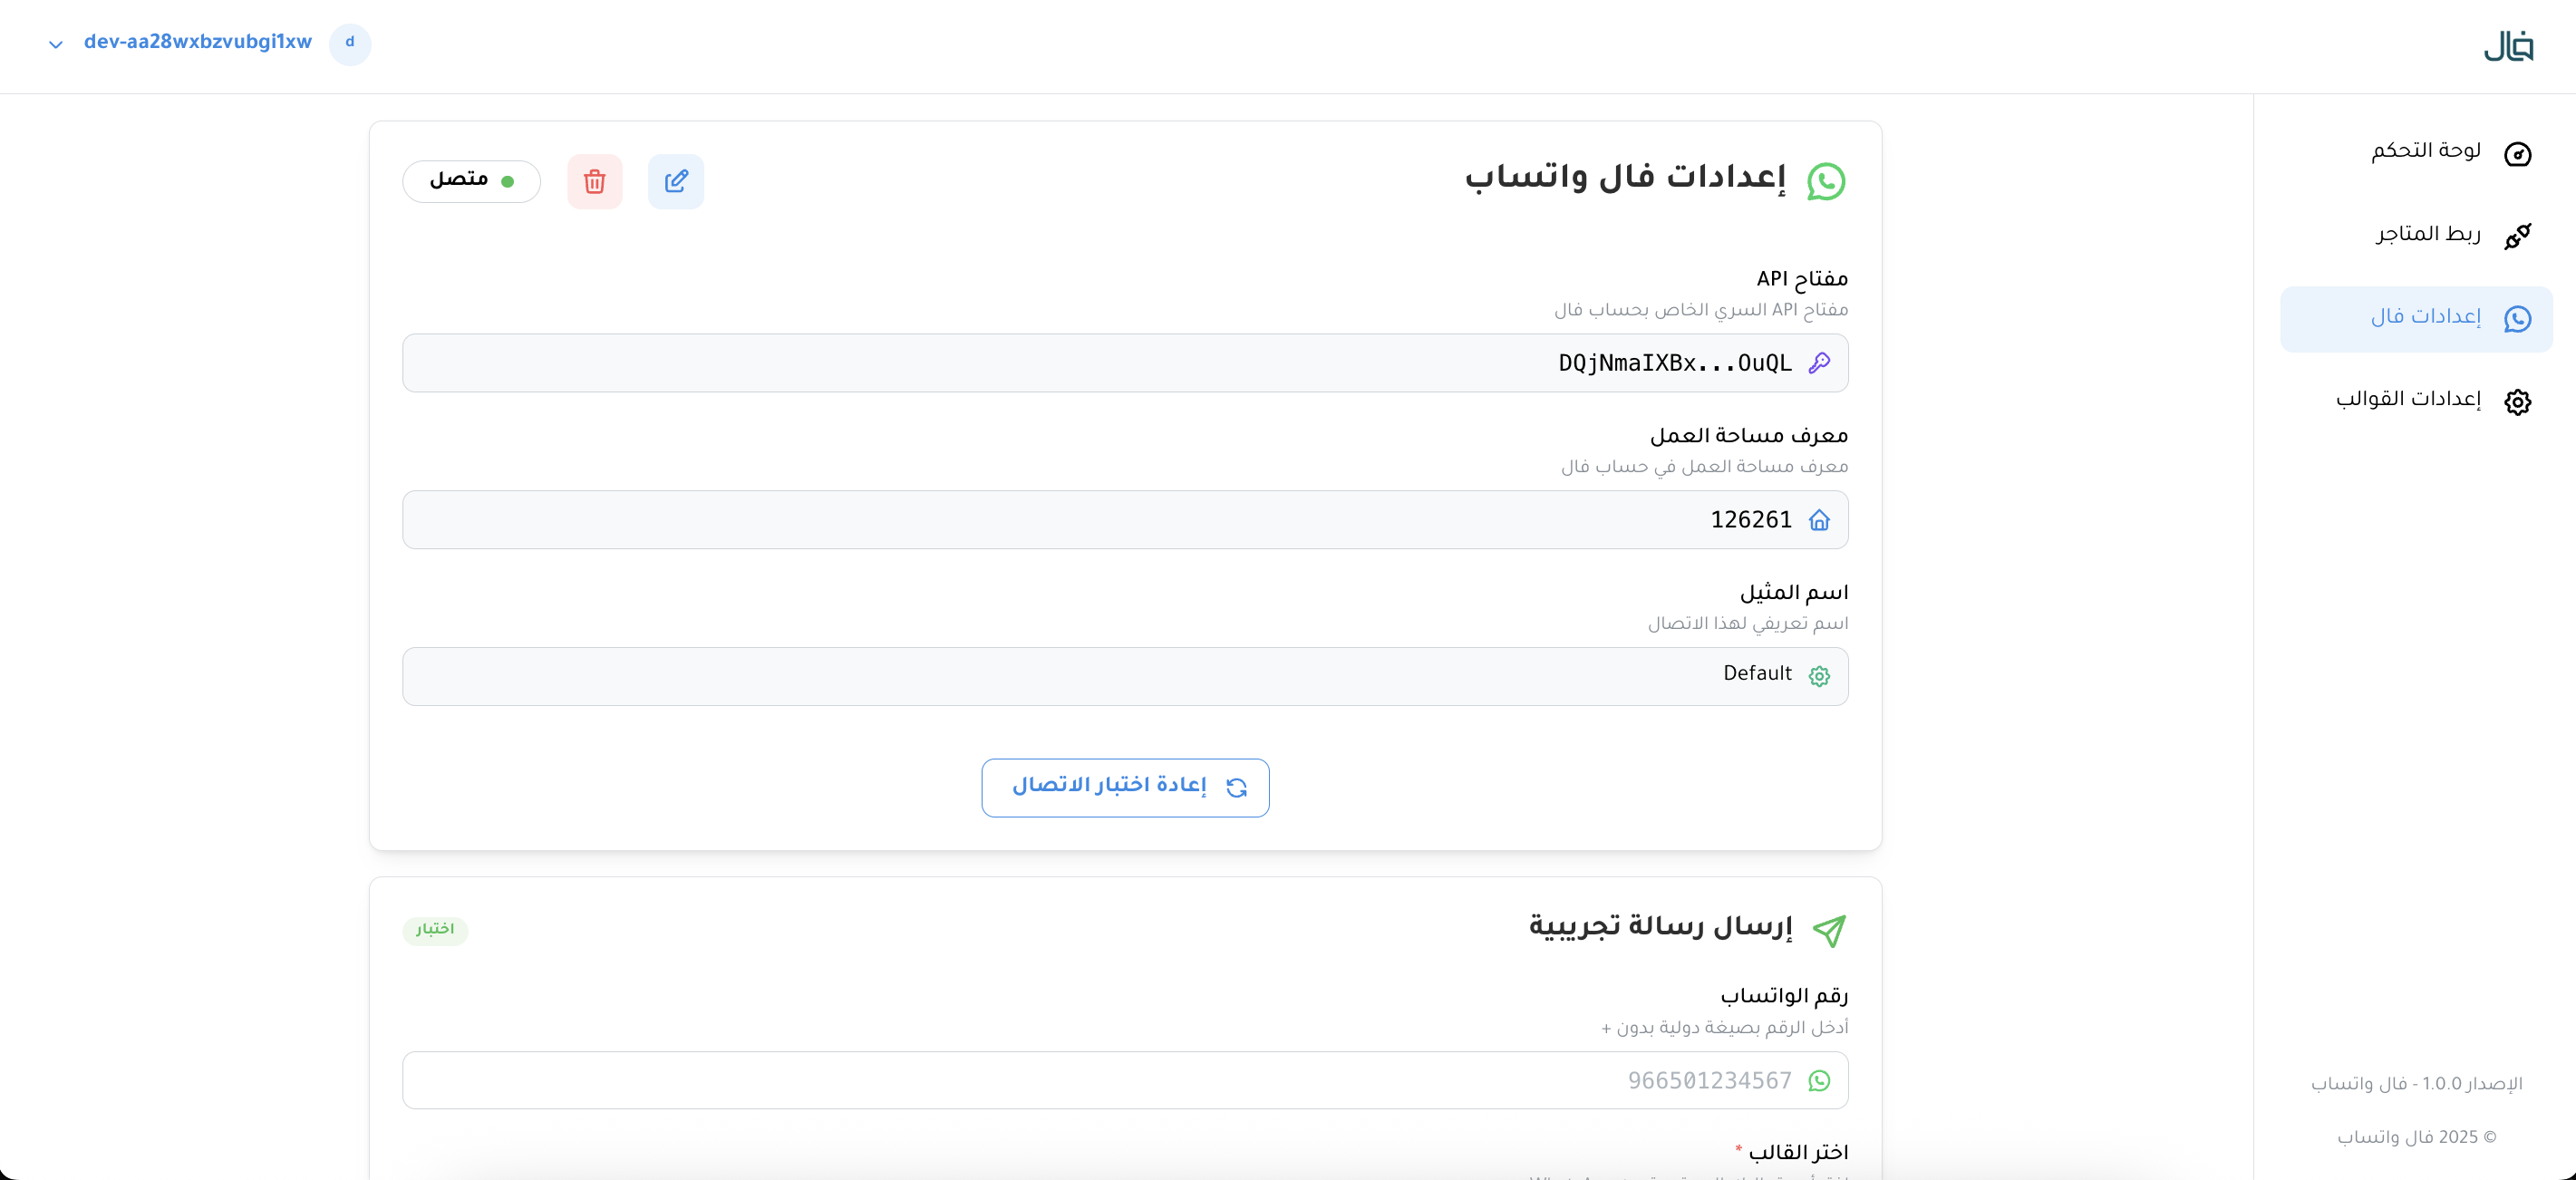
Task: Click the إعادة اختبار الاتصال button
Action: 1124,787
